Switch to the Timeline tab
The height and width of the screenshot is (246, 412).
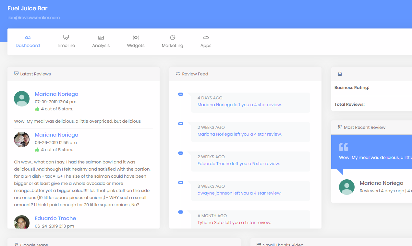66,42
